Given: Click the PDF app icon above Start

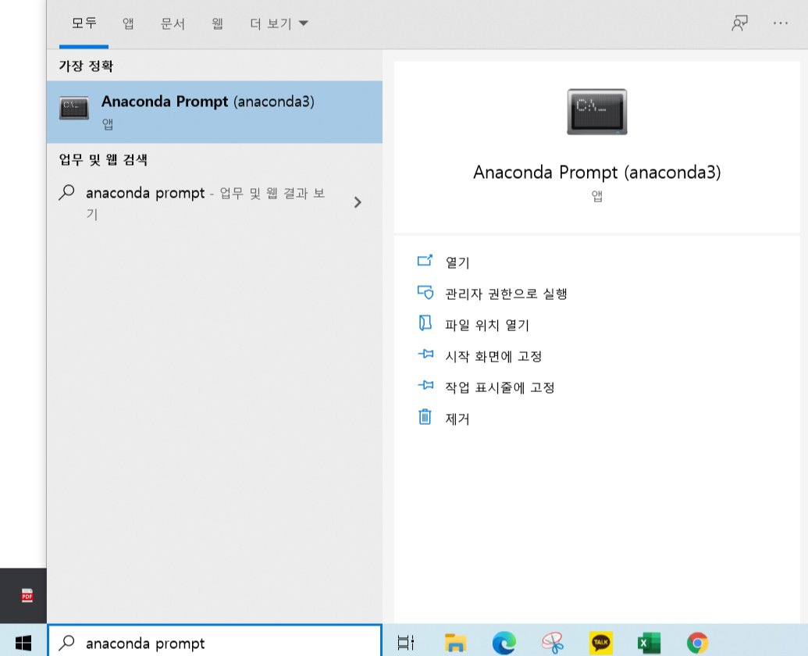Looking at the screenshot, I should point(27,596).
